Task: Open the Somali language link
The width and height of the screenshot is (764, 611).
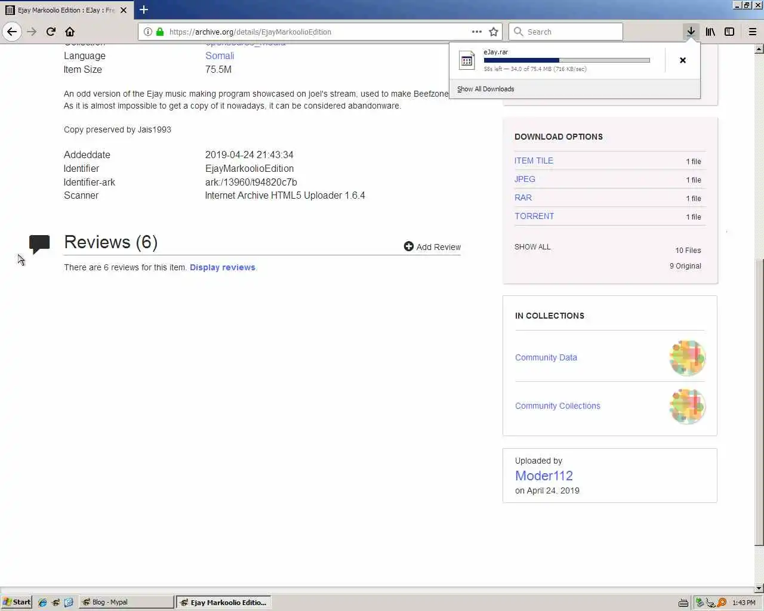Action: [220, 56]
